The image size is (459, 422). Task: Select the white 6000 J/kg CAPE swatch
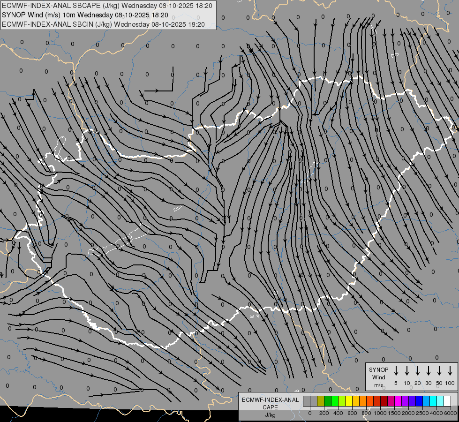point(447,401)
